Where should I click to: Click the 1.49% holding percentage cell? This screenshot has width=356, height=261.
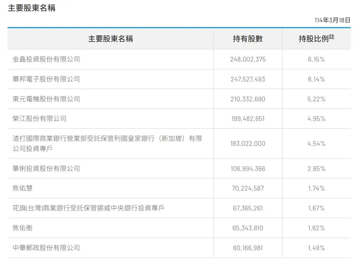(316, 248)
